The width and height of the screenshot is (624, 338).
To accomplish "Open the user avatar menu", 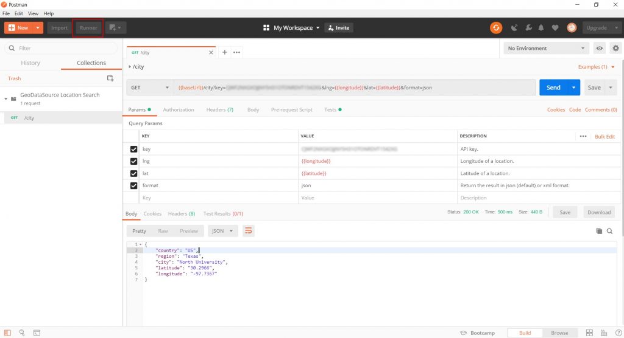I will pyautogui.click(x=572, y=28).
